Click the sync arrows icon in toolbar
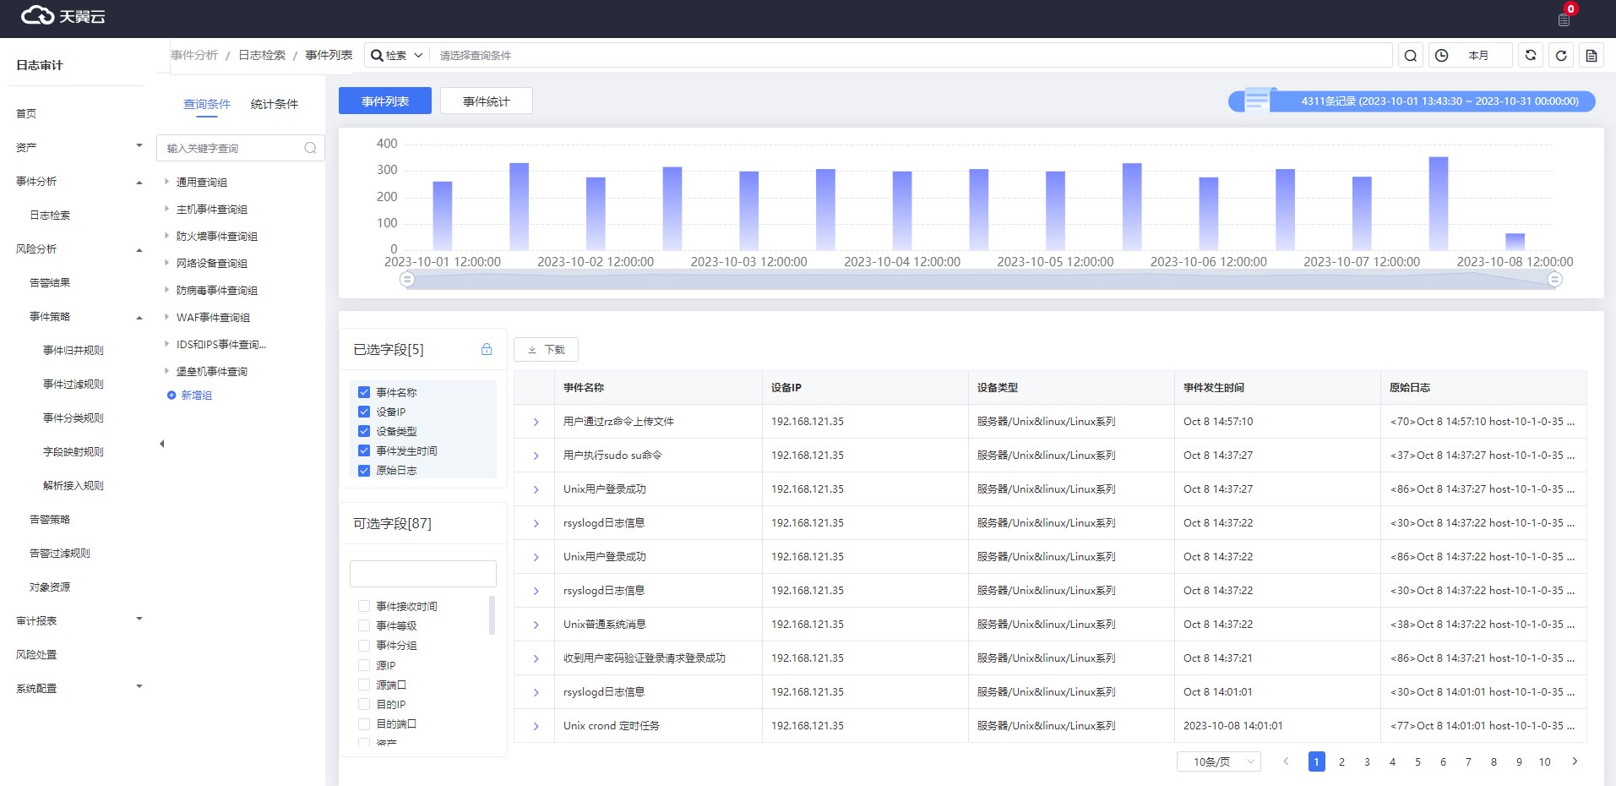1616x786 pixels. point(1530,56)
